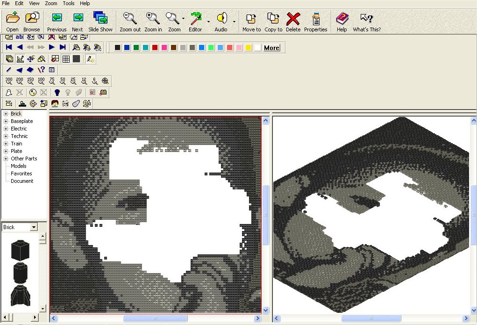Click the blue step-back arrow
The width and height of the screenshot is (477, 325).
click(x=20, y=47)
